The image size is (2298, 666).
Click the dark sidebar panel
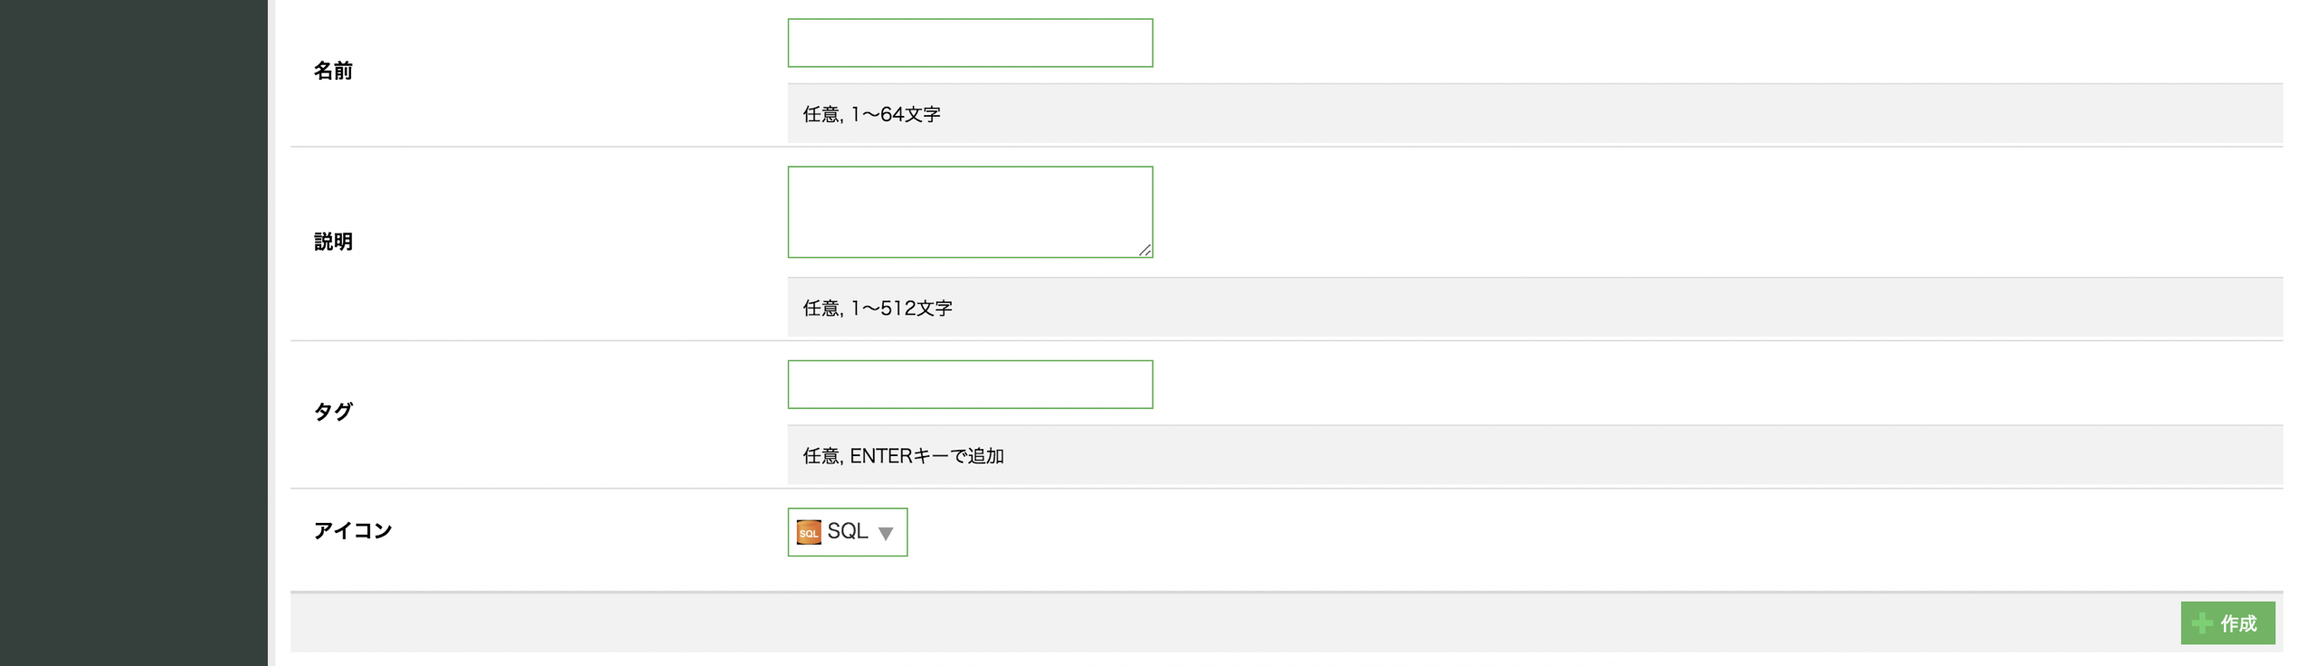click(133, 333)
